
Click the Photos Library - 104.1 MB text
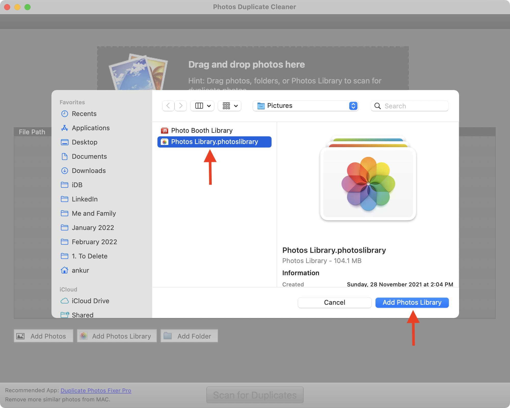pyautogui.click(x=322, y=261)
